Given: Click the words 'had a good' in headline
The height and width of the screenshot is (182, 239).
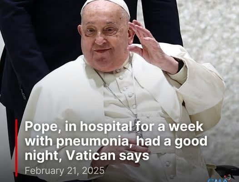Looking at the screenshot, I should [x=171, y=141].
